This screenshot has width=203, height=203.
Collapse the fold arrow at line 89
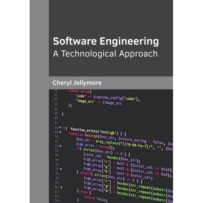[60, 132]
